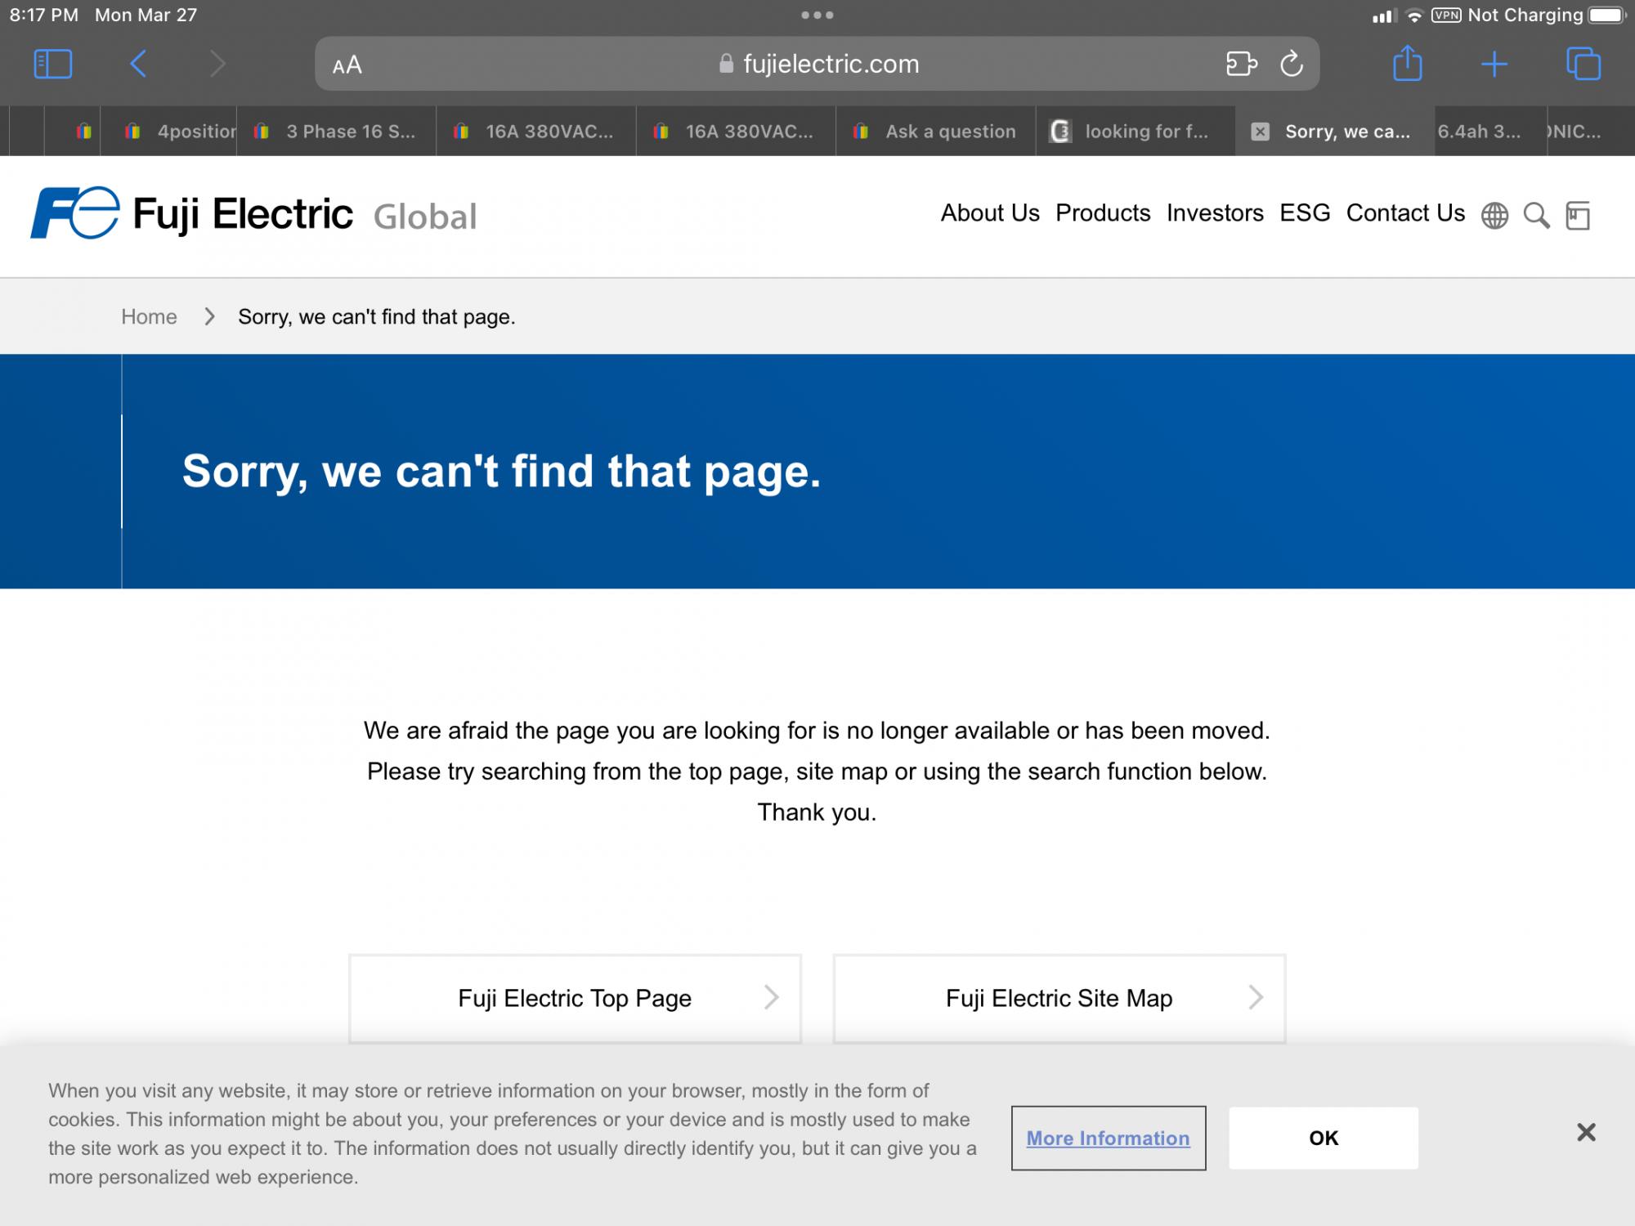This screenshot has width=1635, height=1226.
Task: Close the current 'Sorry, we ca...' tab
Action: click(x=1261, y=132)
